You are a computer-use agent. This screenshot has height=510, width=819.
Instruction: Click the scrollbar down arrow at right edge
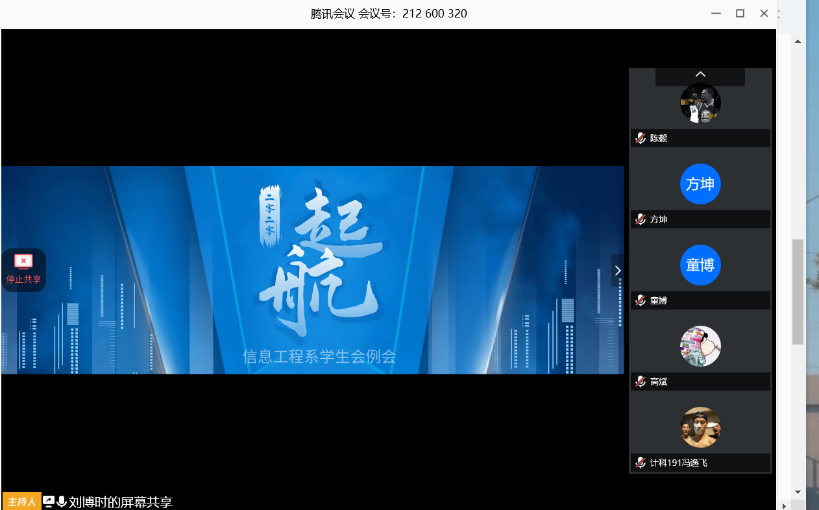tap(798, 492)
